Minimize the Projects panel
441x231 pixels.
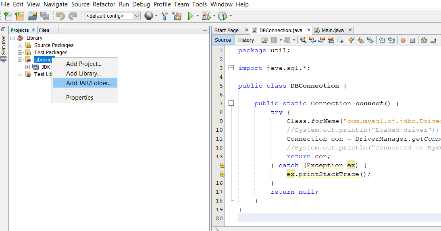tap(205, 30)
